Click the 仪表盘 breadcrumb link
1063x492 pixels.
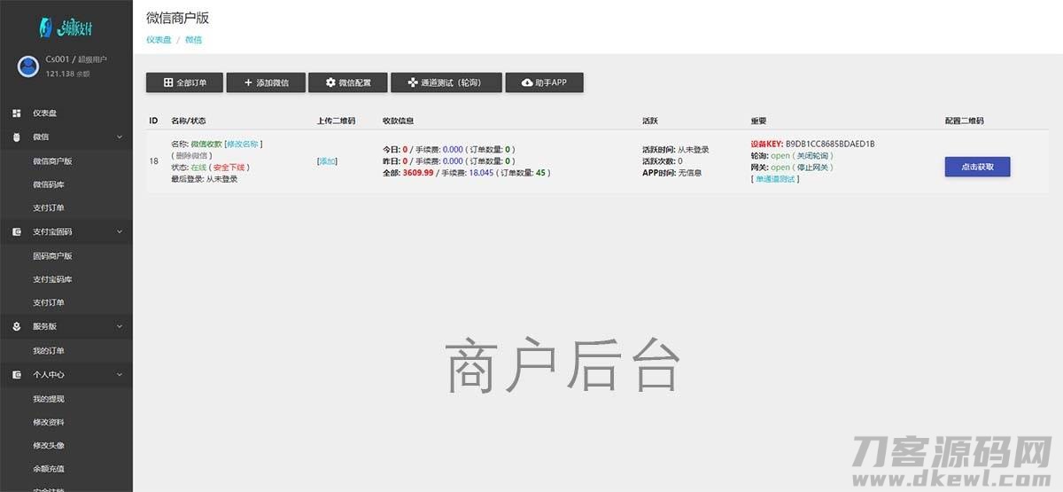point(158,40)
